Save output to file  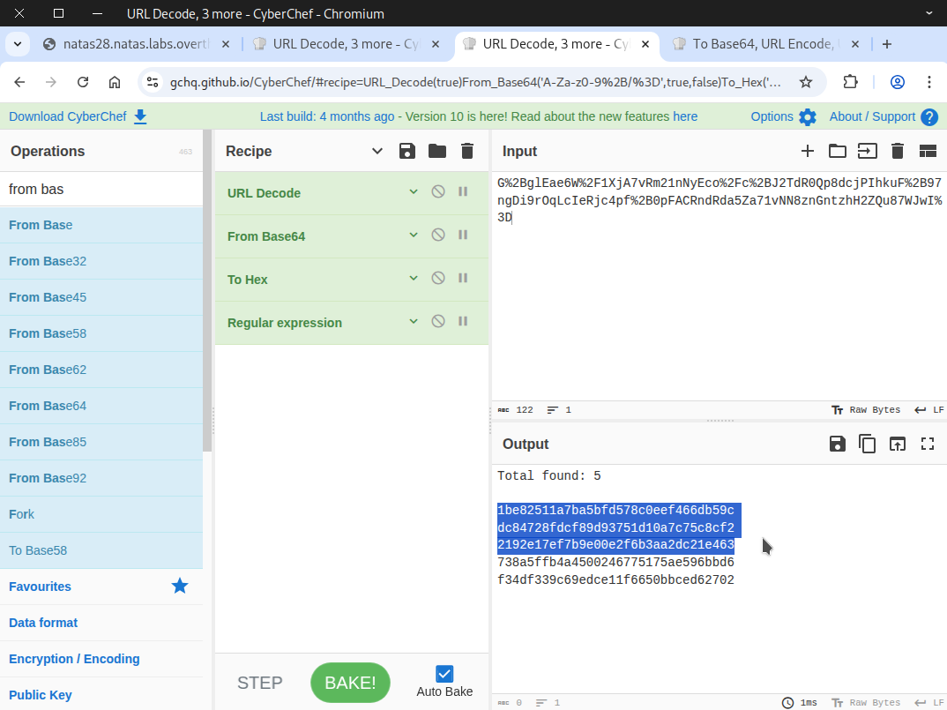coord(838,444)
